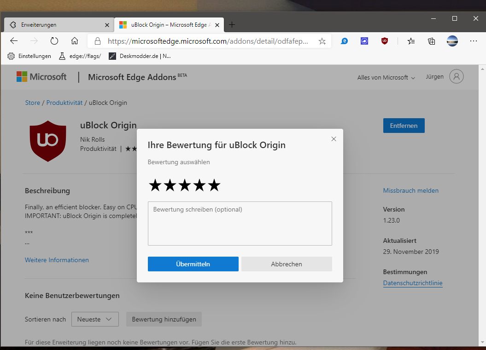The height and width of the screenshot is (350, 486).
Task: Go back with the browser back arrow
Action: tap(14, 41)
